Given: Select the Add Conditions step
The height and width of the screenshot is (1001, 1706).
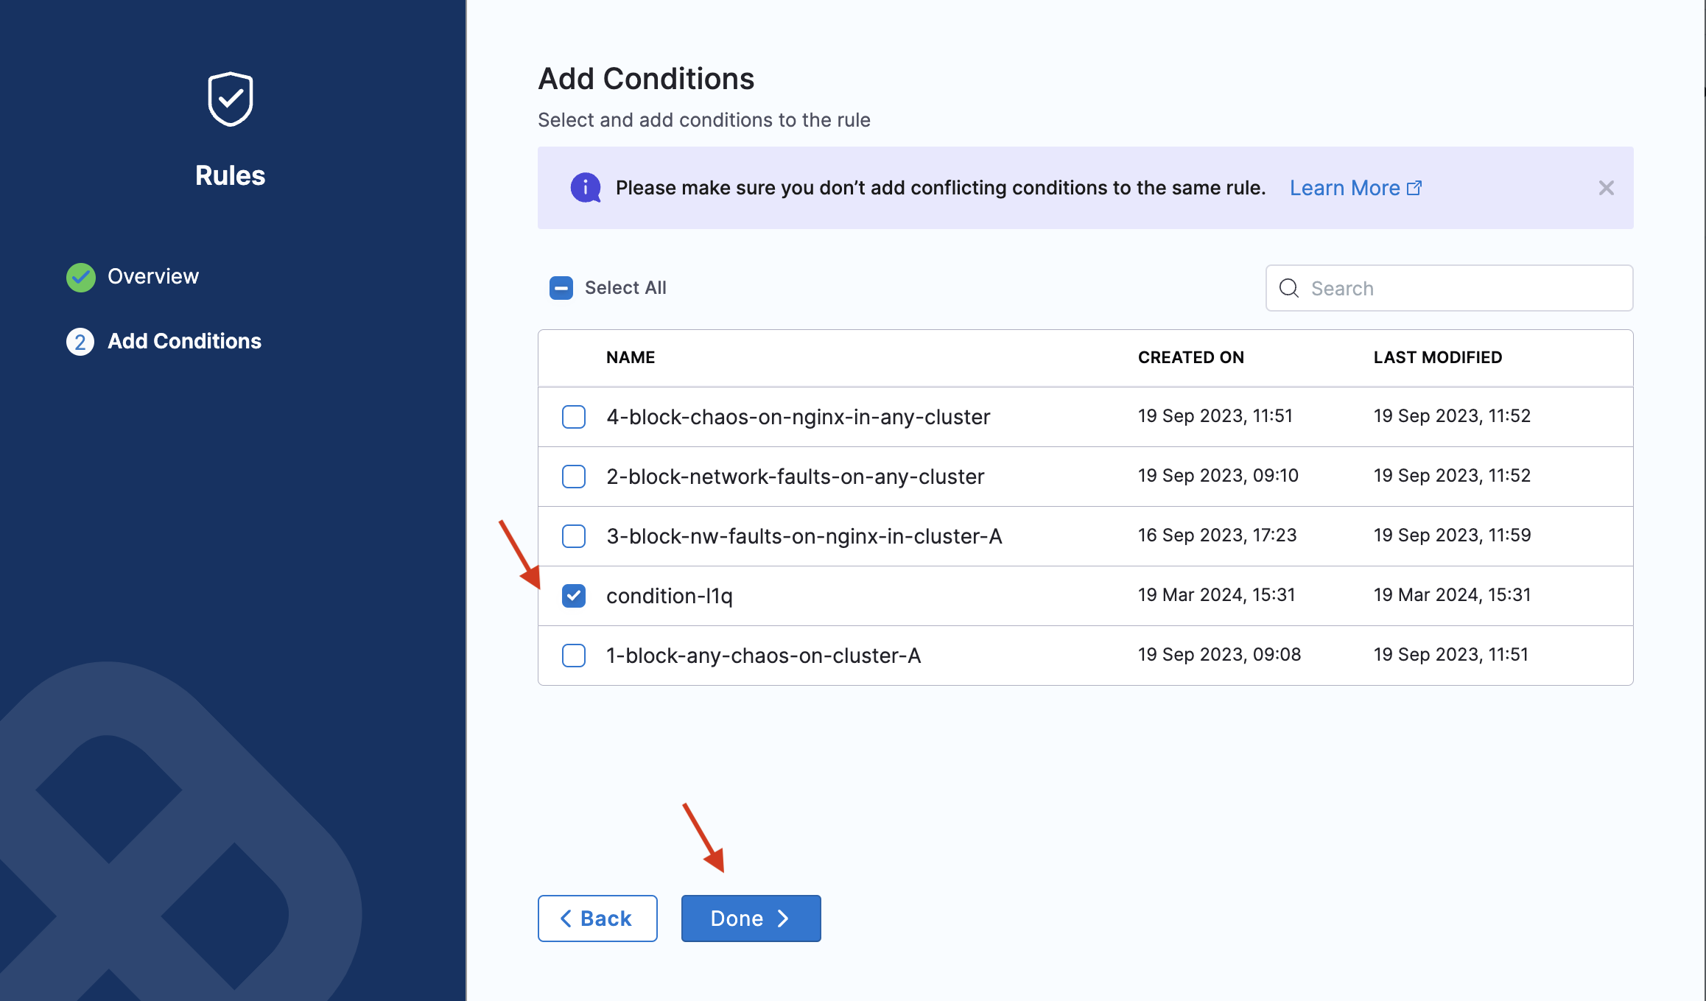Looking at the screenshot, I should click(184, 342).
